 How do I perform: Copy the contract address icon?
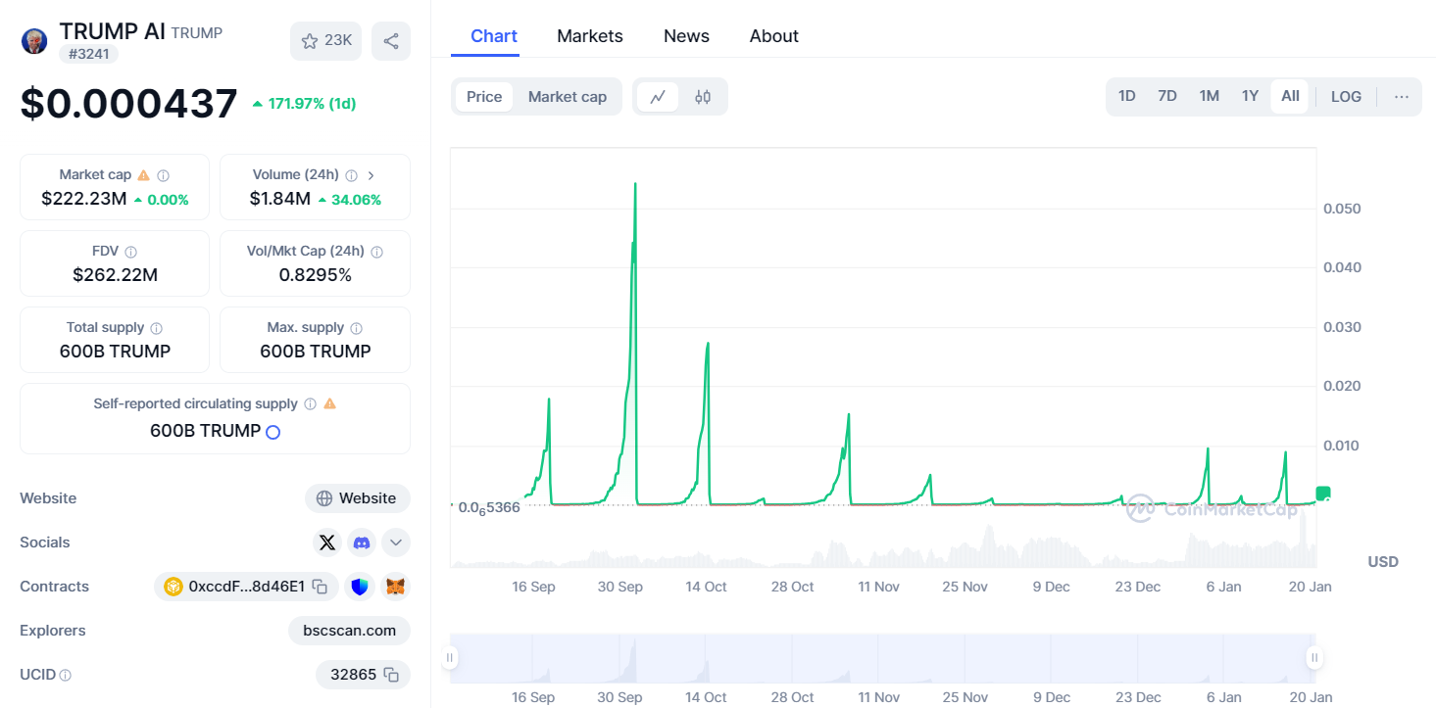pyautogui.click(x=320, y=587)
